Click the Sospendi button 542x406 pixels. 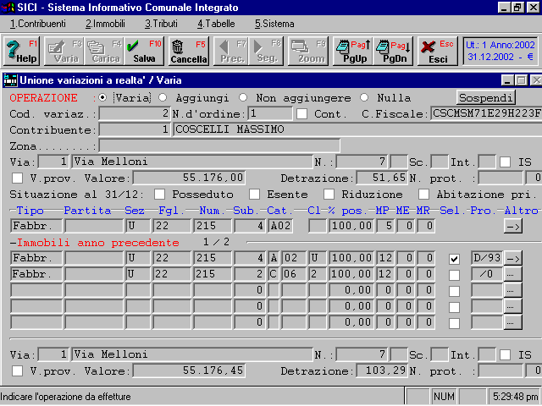[485, 97]
